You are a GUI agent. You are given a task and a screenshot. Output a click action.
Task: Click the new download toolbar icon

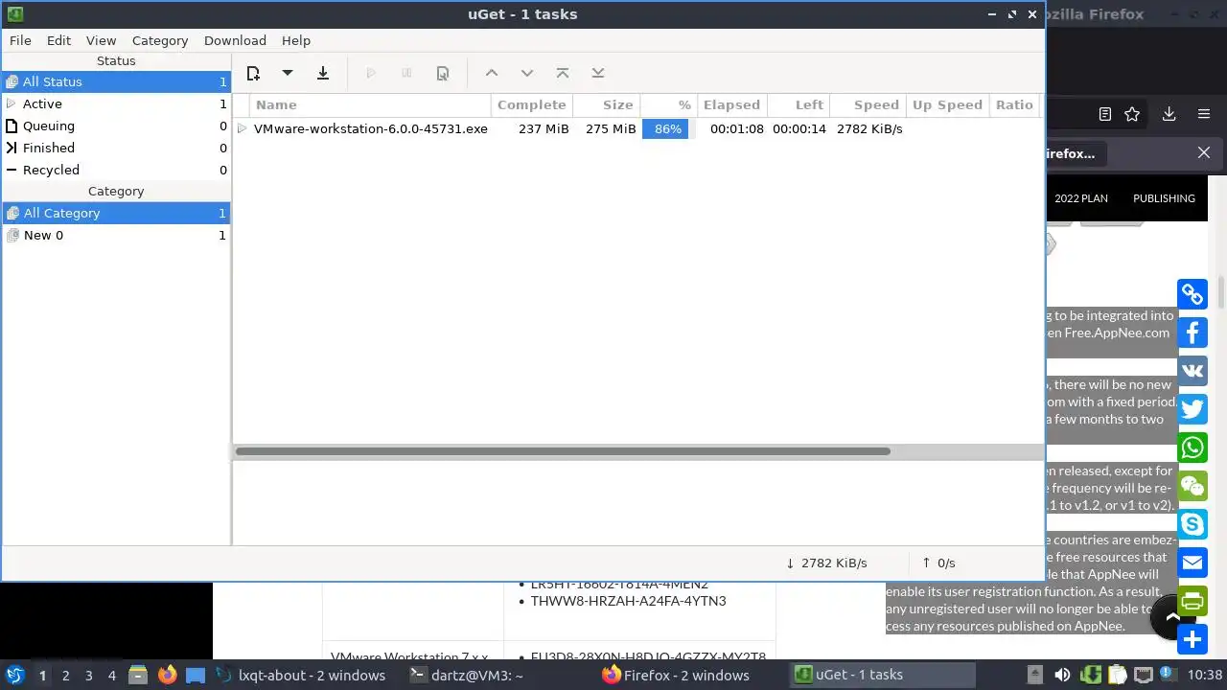tap(253, 73)
